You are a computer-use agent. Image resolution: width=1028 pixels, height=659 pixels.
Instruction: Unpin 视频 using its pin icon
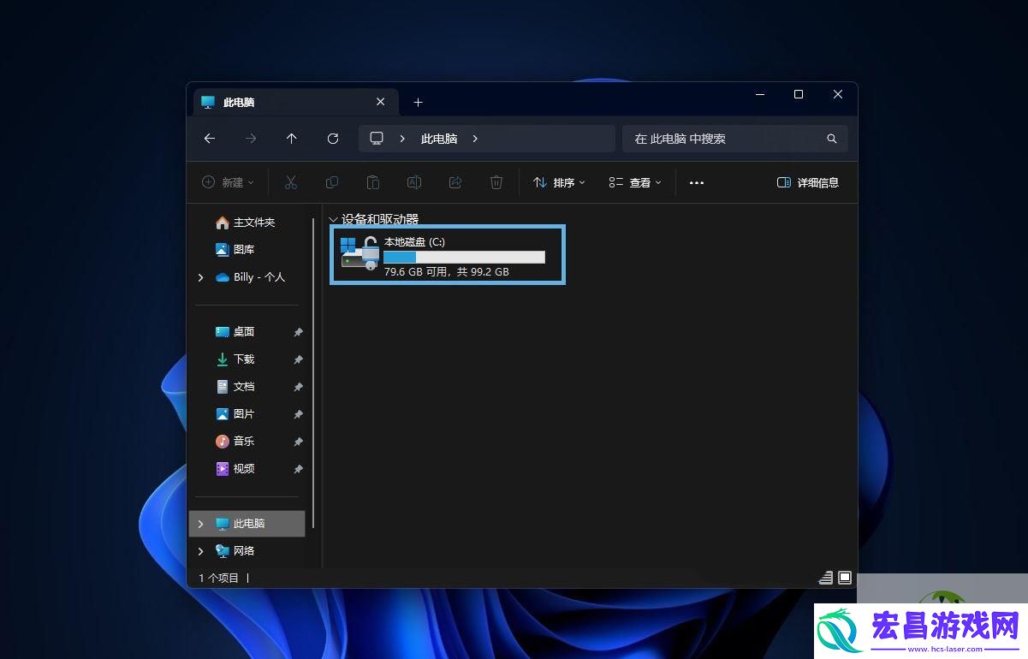click(x=298, y=469)
